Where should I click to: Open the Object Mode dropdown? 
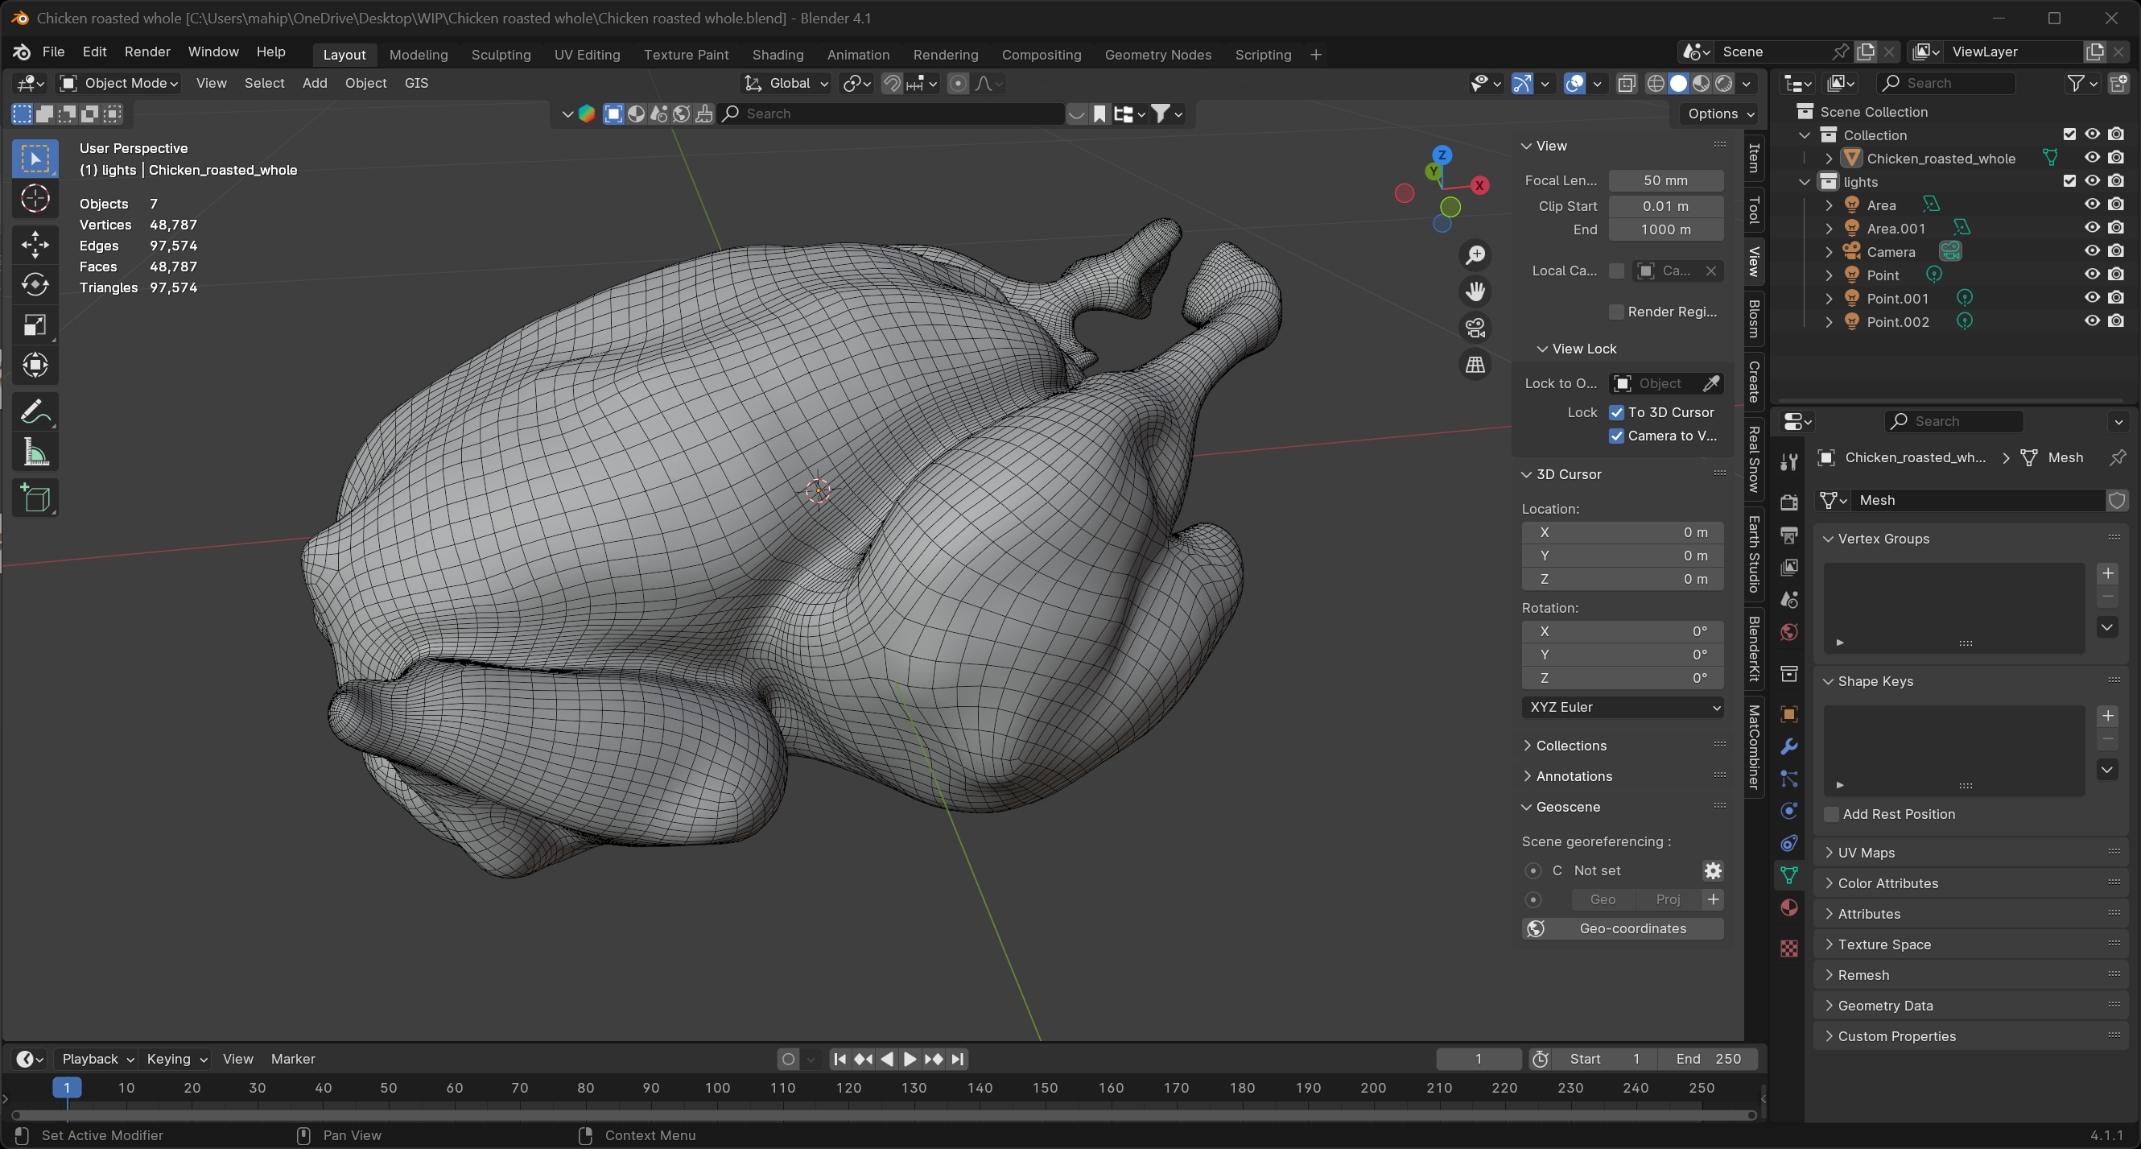click(119, 83)
